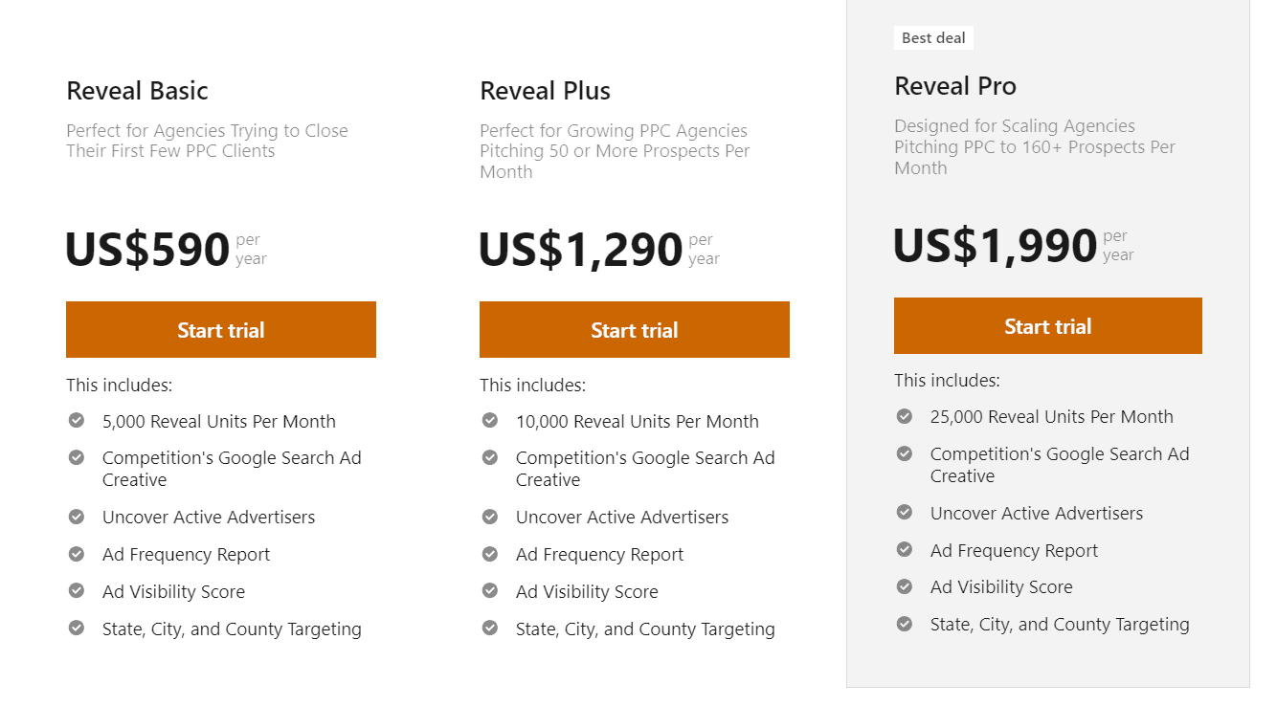Click Reveal Plus checkmark for State, City, and County Targeting

pyautogui.click(x=490, y=628)
